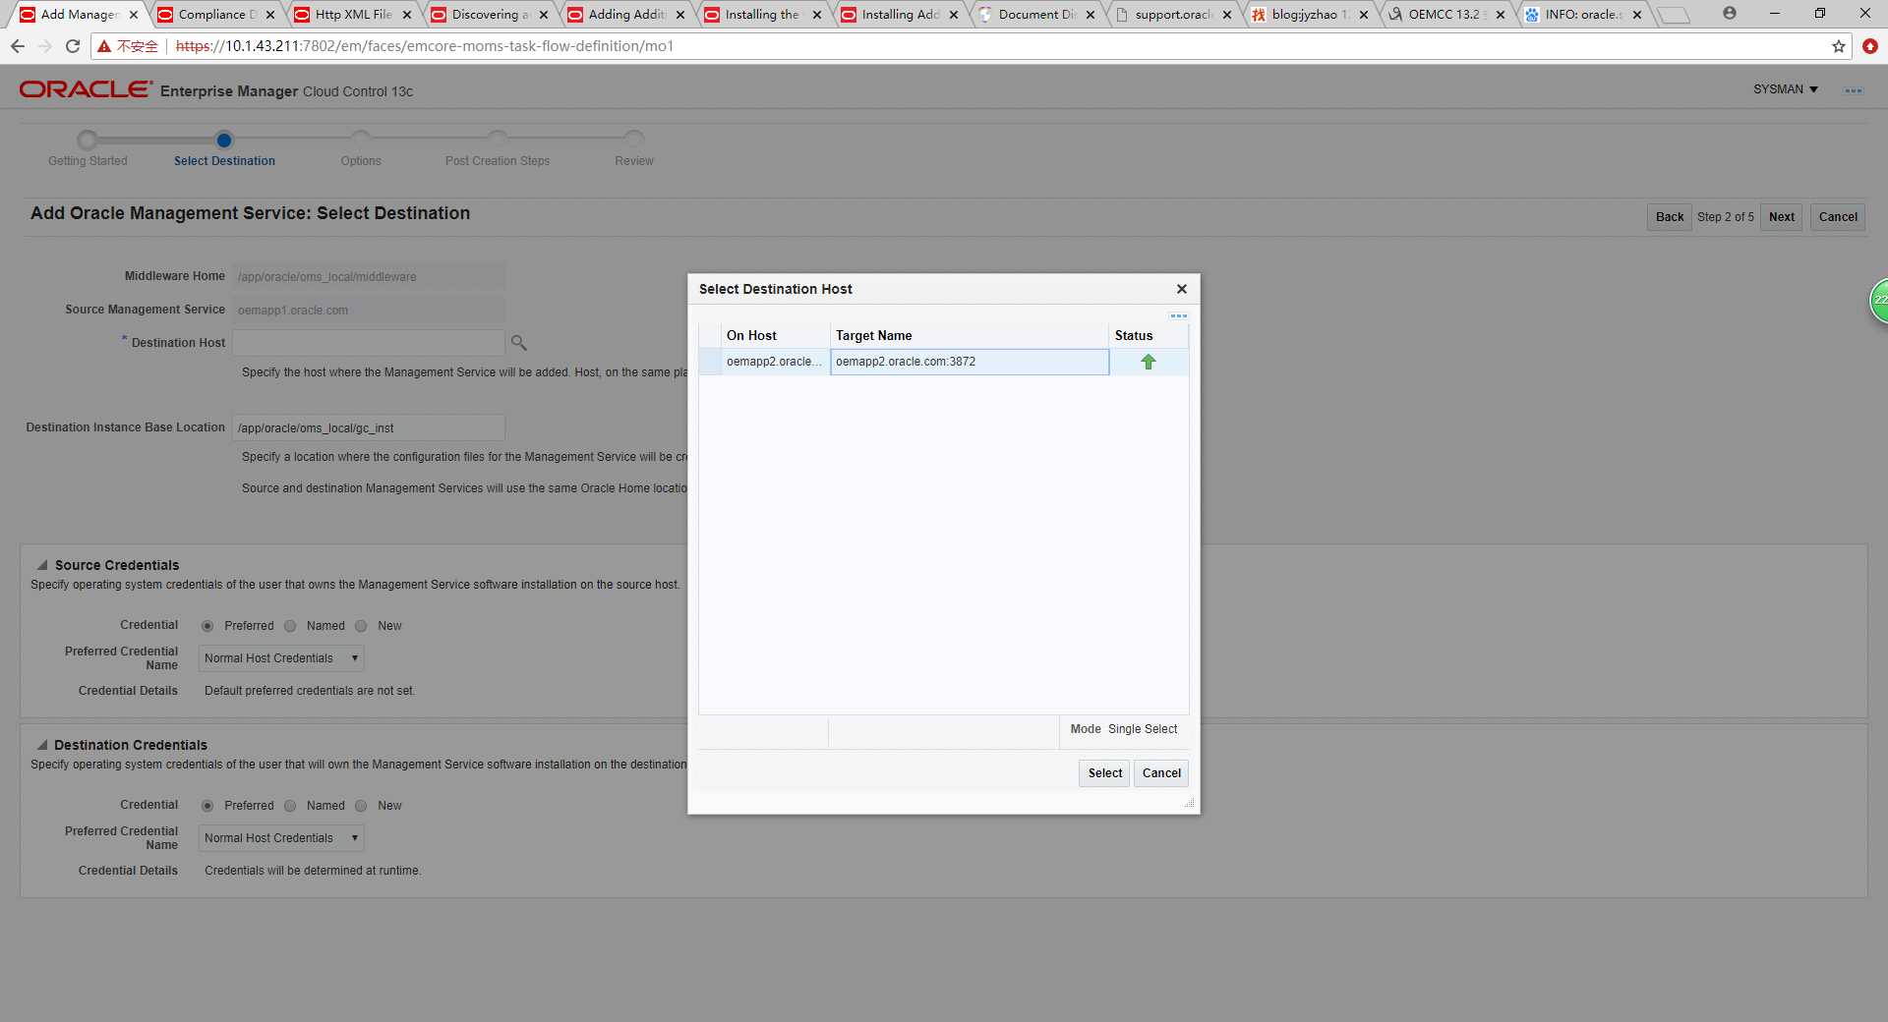The image size is (1888, 1022).
Task: Go to the Review wizard step
Action: [634, 140]
